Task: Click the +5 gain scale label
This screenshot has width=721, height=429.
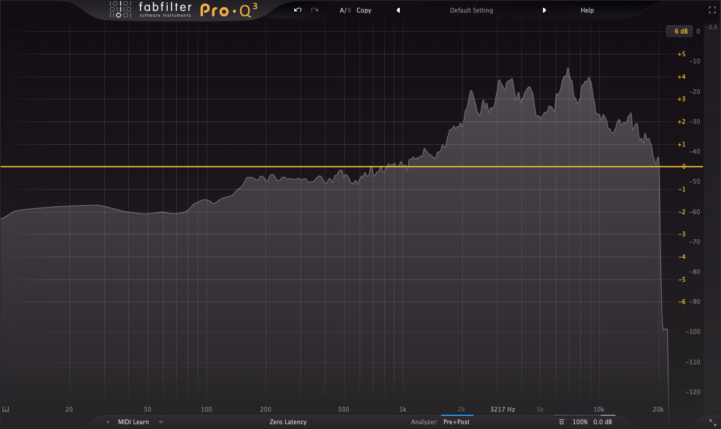Action: pyautogui.click(x=681, y=54)
